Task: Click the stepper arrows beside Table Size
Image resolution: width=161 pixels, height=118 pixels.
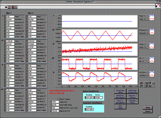Action: coord(51,102)
